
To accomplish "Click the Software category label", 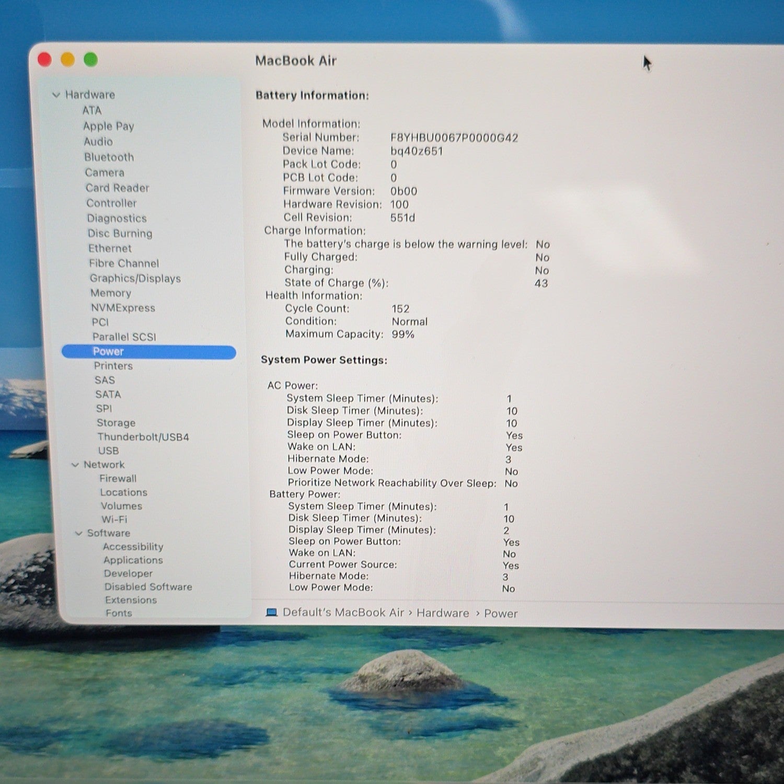I will 109,533.
